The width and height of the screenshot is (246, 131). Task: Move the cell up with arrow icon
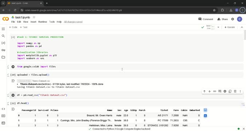204,91
